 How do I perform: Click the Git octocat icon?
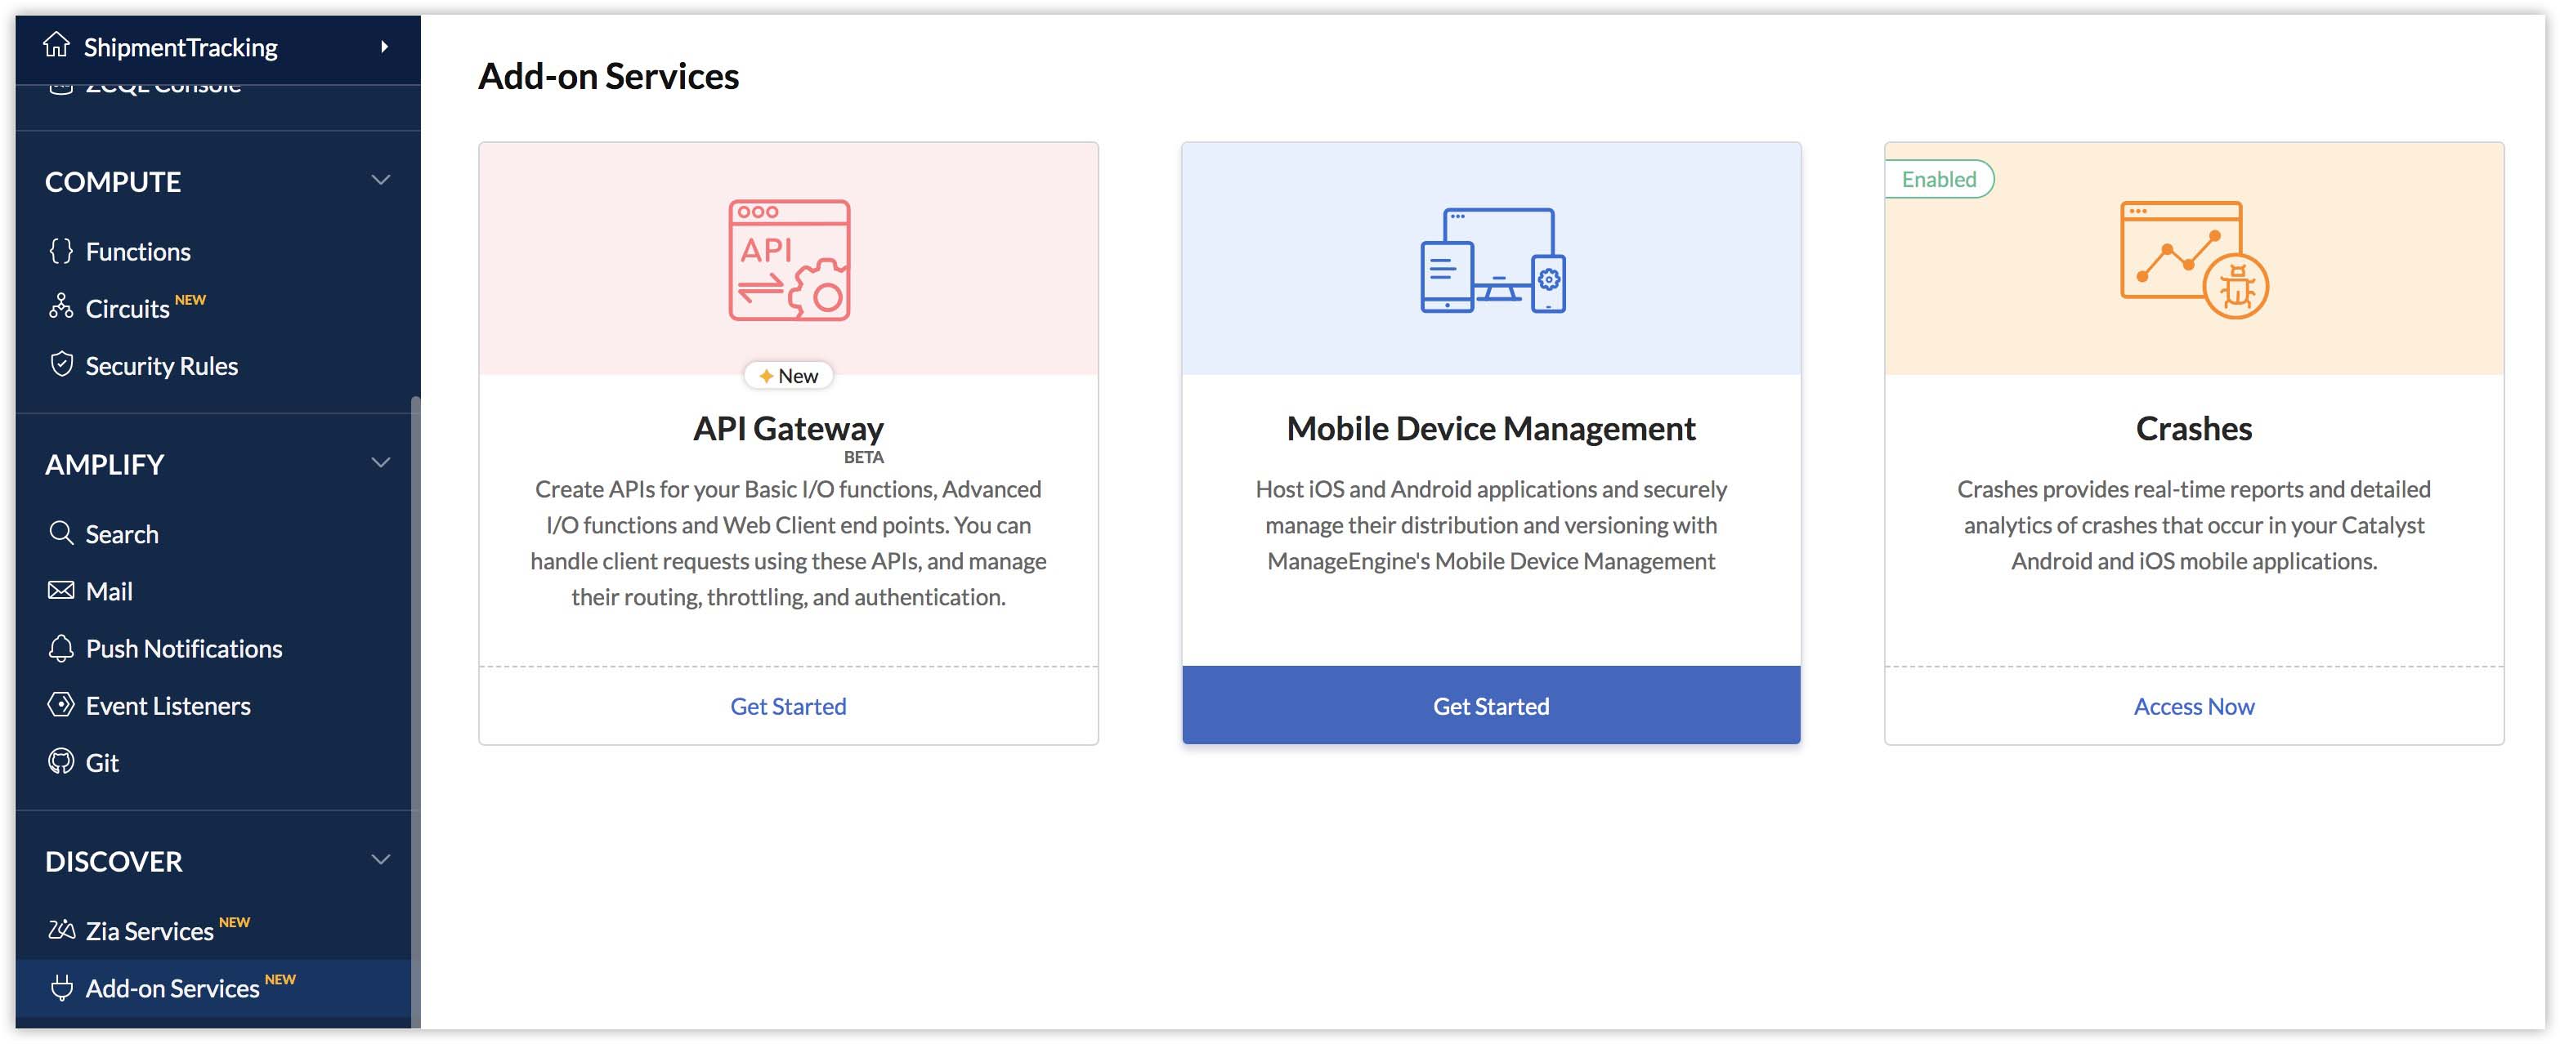point(60,762)
